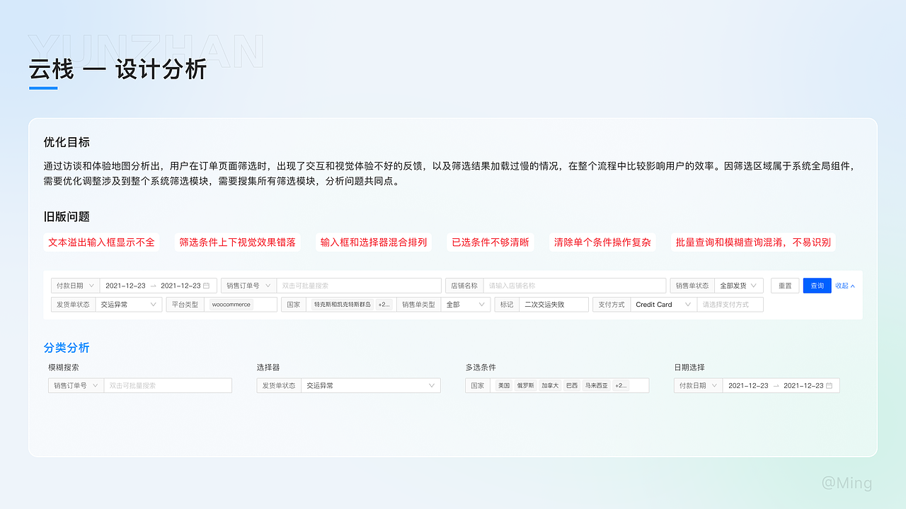Open 销售订单号 dropdown under 模糊搜索

pos(76,385)
